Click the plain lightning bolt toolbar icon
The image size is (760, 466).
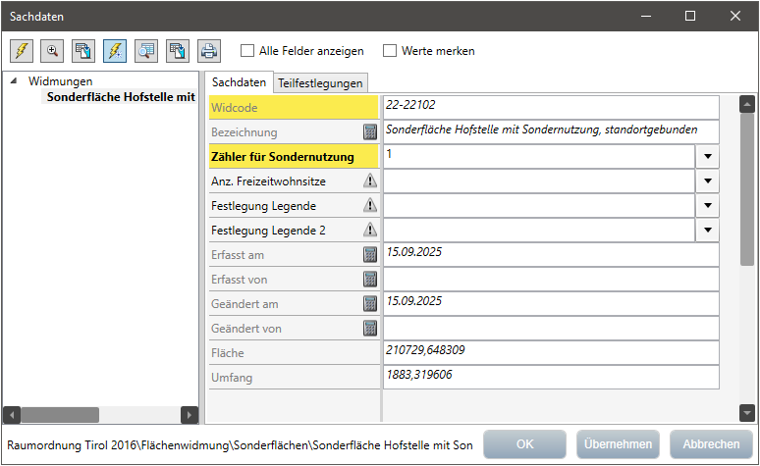coord(22,51)
